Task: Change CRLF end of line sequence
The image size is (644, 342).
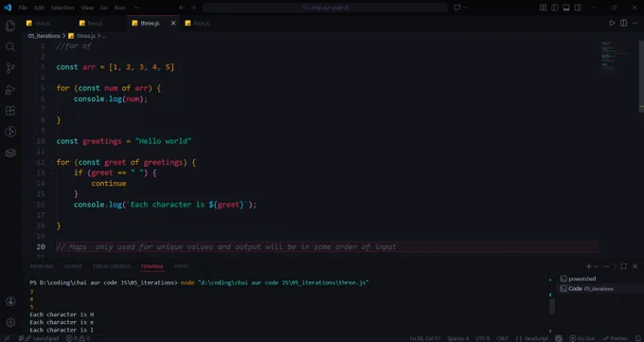Action: click(502, 338)
